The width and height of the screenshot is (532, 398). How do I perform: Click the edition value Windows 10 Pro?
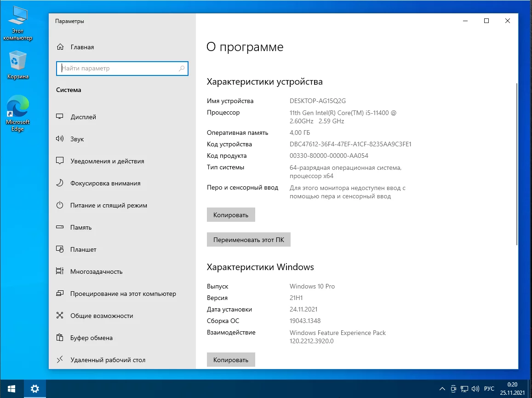pyautogui.click(x=312, y=286)
